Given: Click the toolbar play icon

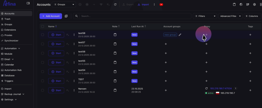Looking at the screenshot, I should [80, 5].
